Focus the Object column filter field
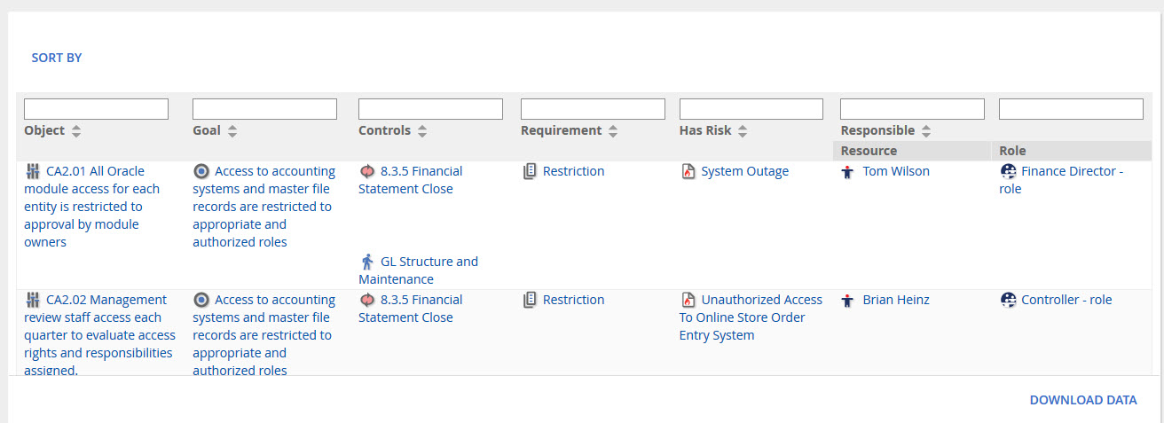Image resolution: width=1164 pixels, height=423 pixels. point(96,109)
